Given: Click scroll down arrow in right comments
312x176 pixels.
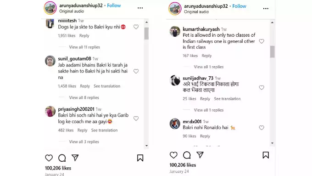Looking at the screenshot, I should 272,143.
